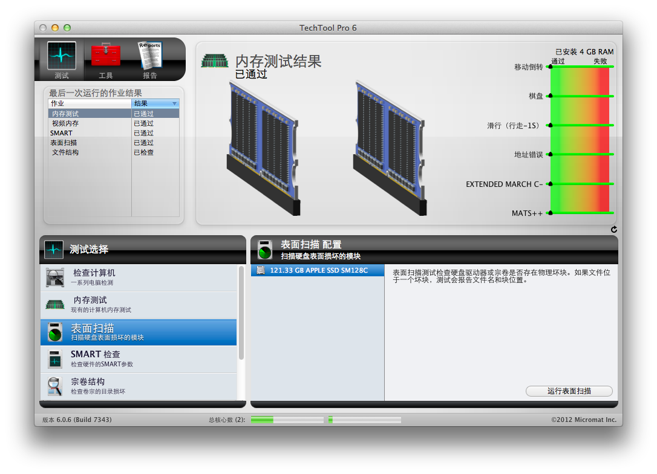Click the 表面扫描 配置 header disk icon
The width and height of the screenshot is (657, 474).
pyautogui.click(x=265, y=250)
